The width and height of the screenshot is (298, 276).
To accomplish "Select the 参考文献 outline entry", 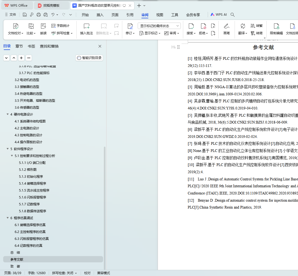I will pyautogui.click(x=53, y=259).
